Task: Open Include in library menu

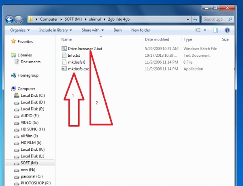Action: 55,30
